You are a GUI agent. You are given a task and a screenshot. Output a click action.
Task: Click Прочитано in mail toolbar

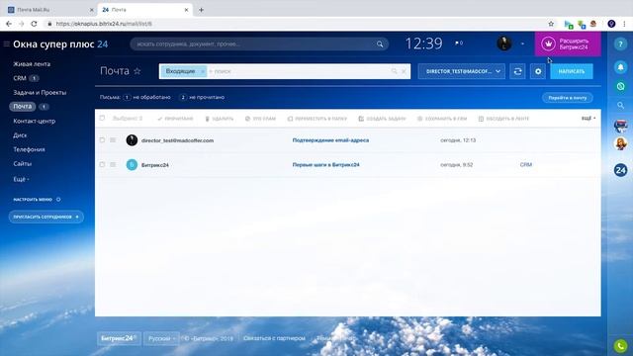click(175, 119)
